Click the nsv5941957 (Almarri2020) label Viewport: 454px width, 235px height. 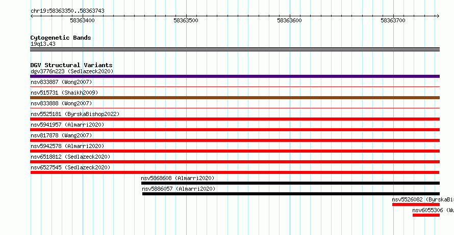[67, 125]
